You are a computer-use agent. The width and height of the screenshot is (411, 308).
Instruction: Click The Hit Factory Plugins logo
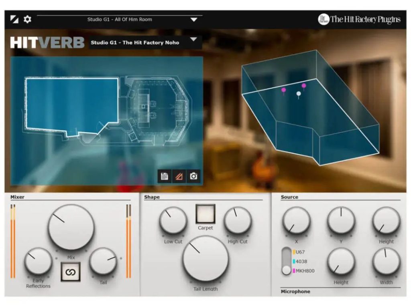[359, 19]
